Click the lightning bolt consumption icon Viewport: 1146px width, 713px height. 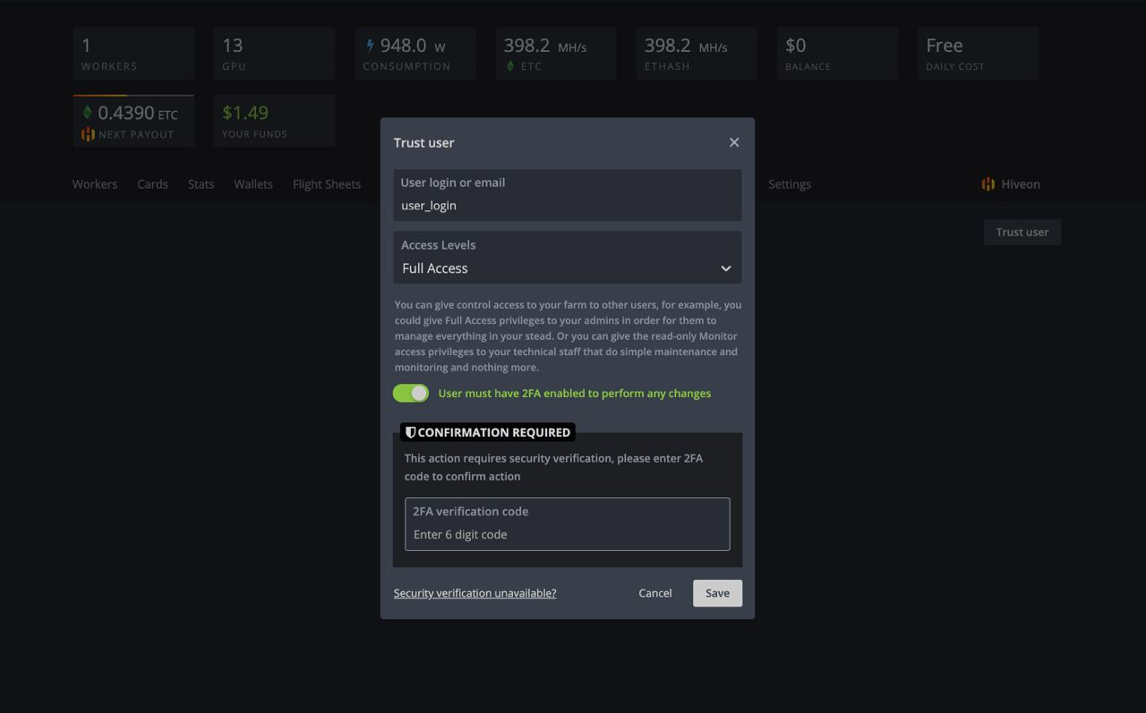371,46
